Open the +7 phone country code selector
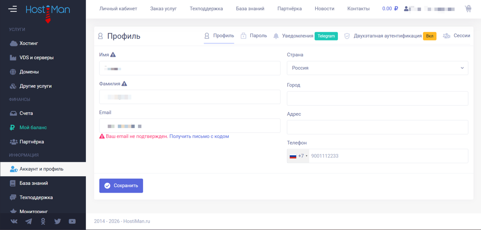 pyautogui.click(x=298, y=156)
